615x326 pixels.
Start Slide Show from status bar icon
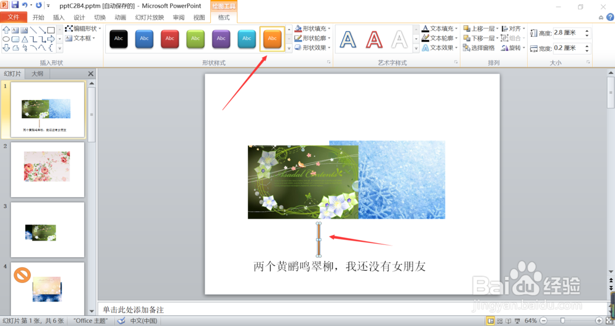(517, 321)
